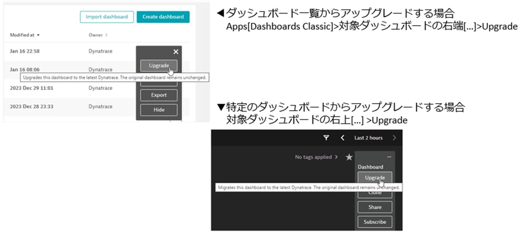Click the Import dashboard button
Image resolution: width=525 pixels, height=245 pixels.
point(107,17)
